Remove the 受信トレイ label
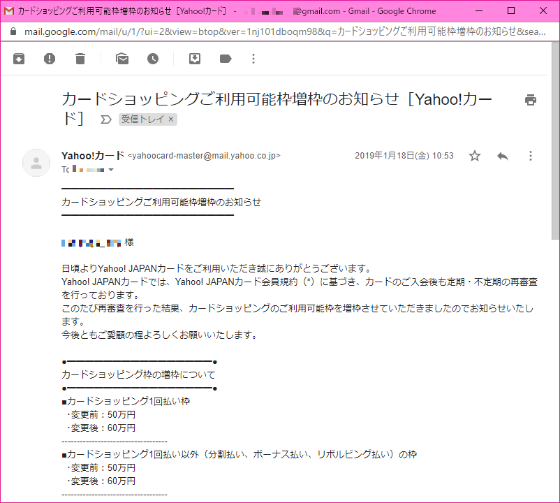 (x=171, y=119)
